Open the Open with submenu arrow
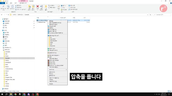This screenshot has width=172, height=96. tap(66, 59)
